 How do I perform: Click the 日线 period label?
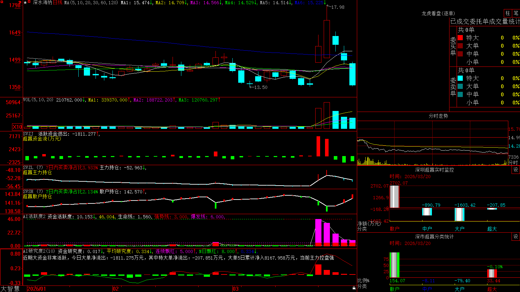click(x=58, y=3)
